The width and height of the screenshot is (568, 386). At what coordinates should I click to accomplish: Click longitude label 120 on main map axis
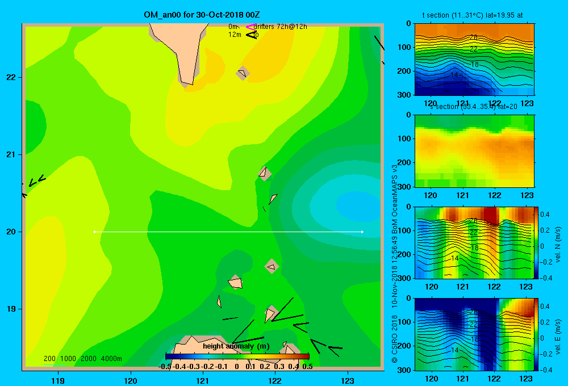coord(131,380)
